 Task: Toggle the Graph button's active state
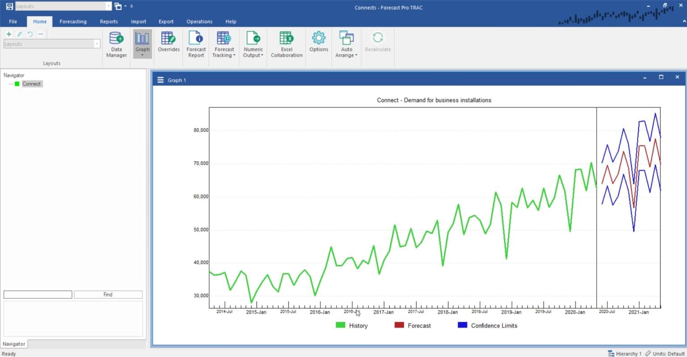[x=142, y=43]
